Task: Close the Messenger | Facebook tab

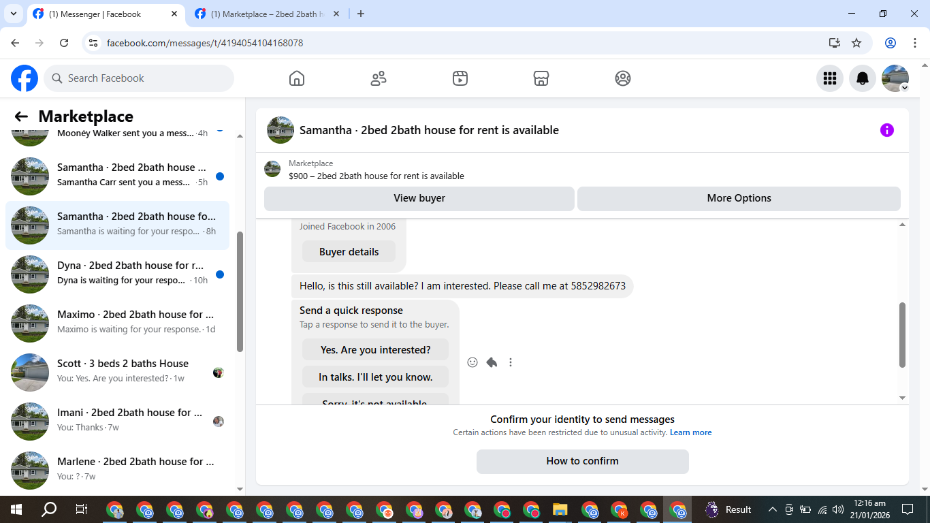Action: tap(174, 14)
